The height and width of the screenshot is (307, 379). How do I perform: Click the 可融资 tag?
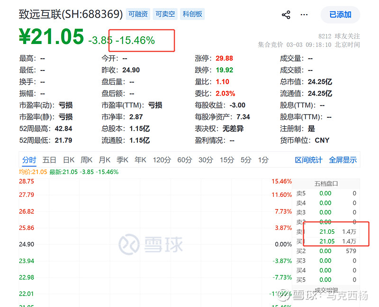tap(138, 14)
